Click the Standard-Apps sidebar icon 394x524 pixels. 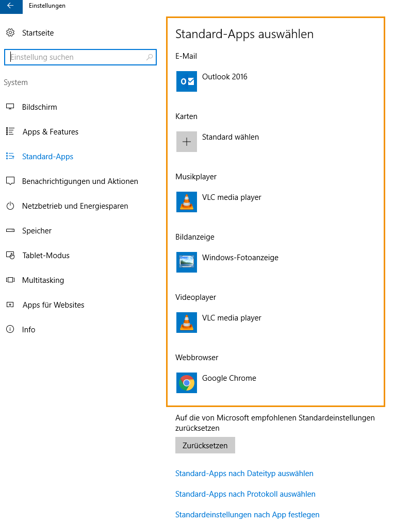(x=10, y=157)
